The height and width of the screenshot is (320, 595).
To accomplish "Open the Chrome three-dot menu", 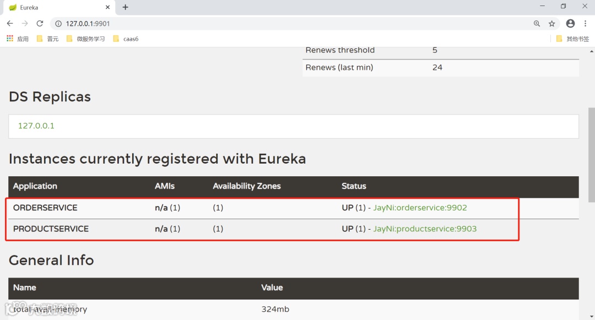I will point(585,24).
